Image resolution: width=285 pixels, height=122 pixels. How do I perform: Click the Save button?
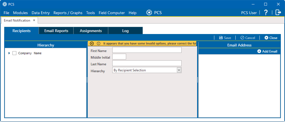[225, 38]
